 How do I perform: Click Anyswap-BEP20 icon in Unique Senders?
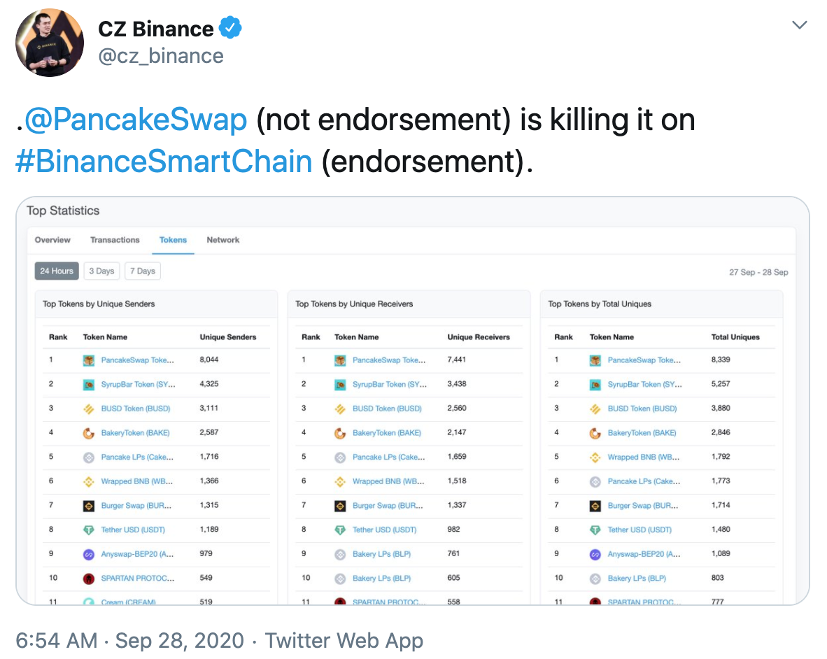[x=89, y=554]
